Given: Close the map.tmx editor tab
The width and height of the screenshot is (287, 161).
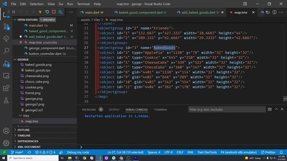Looking at the screenshot, I should 253,12.
